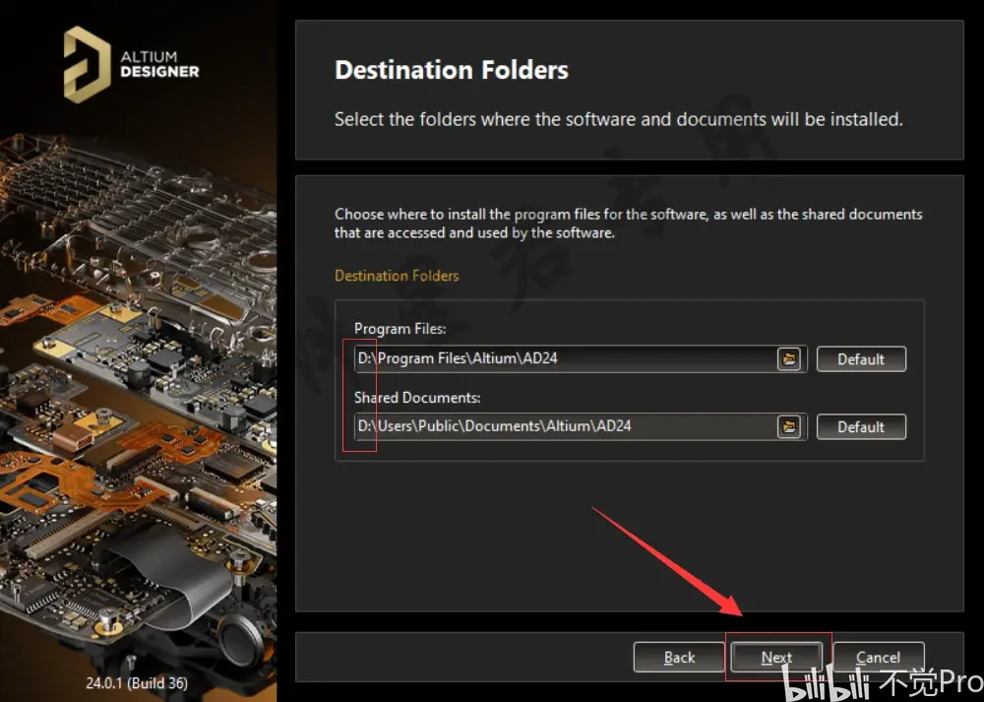The image size is (984, 702).
Task: Click the 'Shared Documents:' label
Action: pos(417,398)
